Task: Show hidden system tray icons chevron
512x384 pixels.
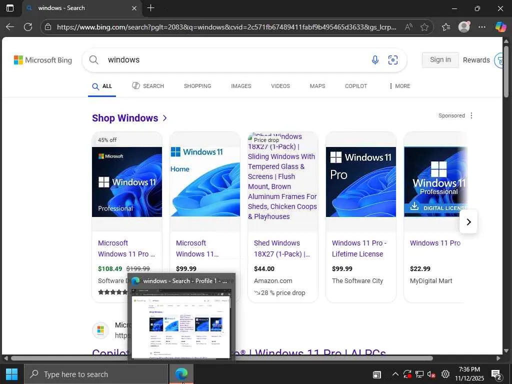Action: [395, 374]
